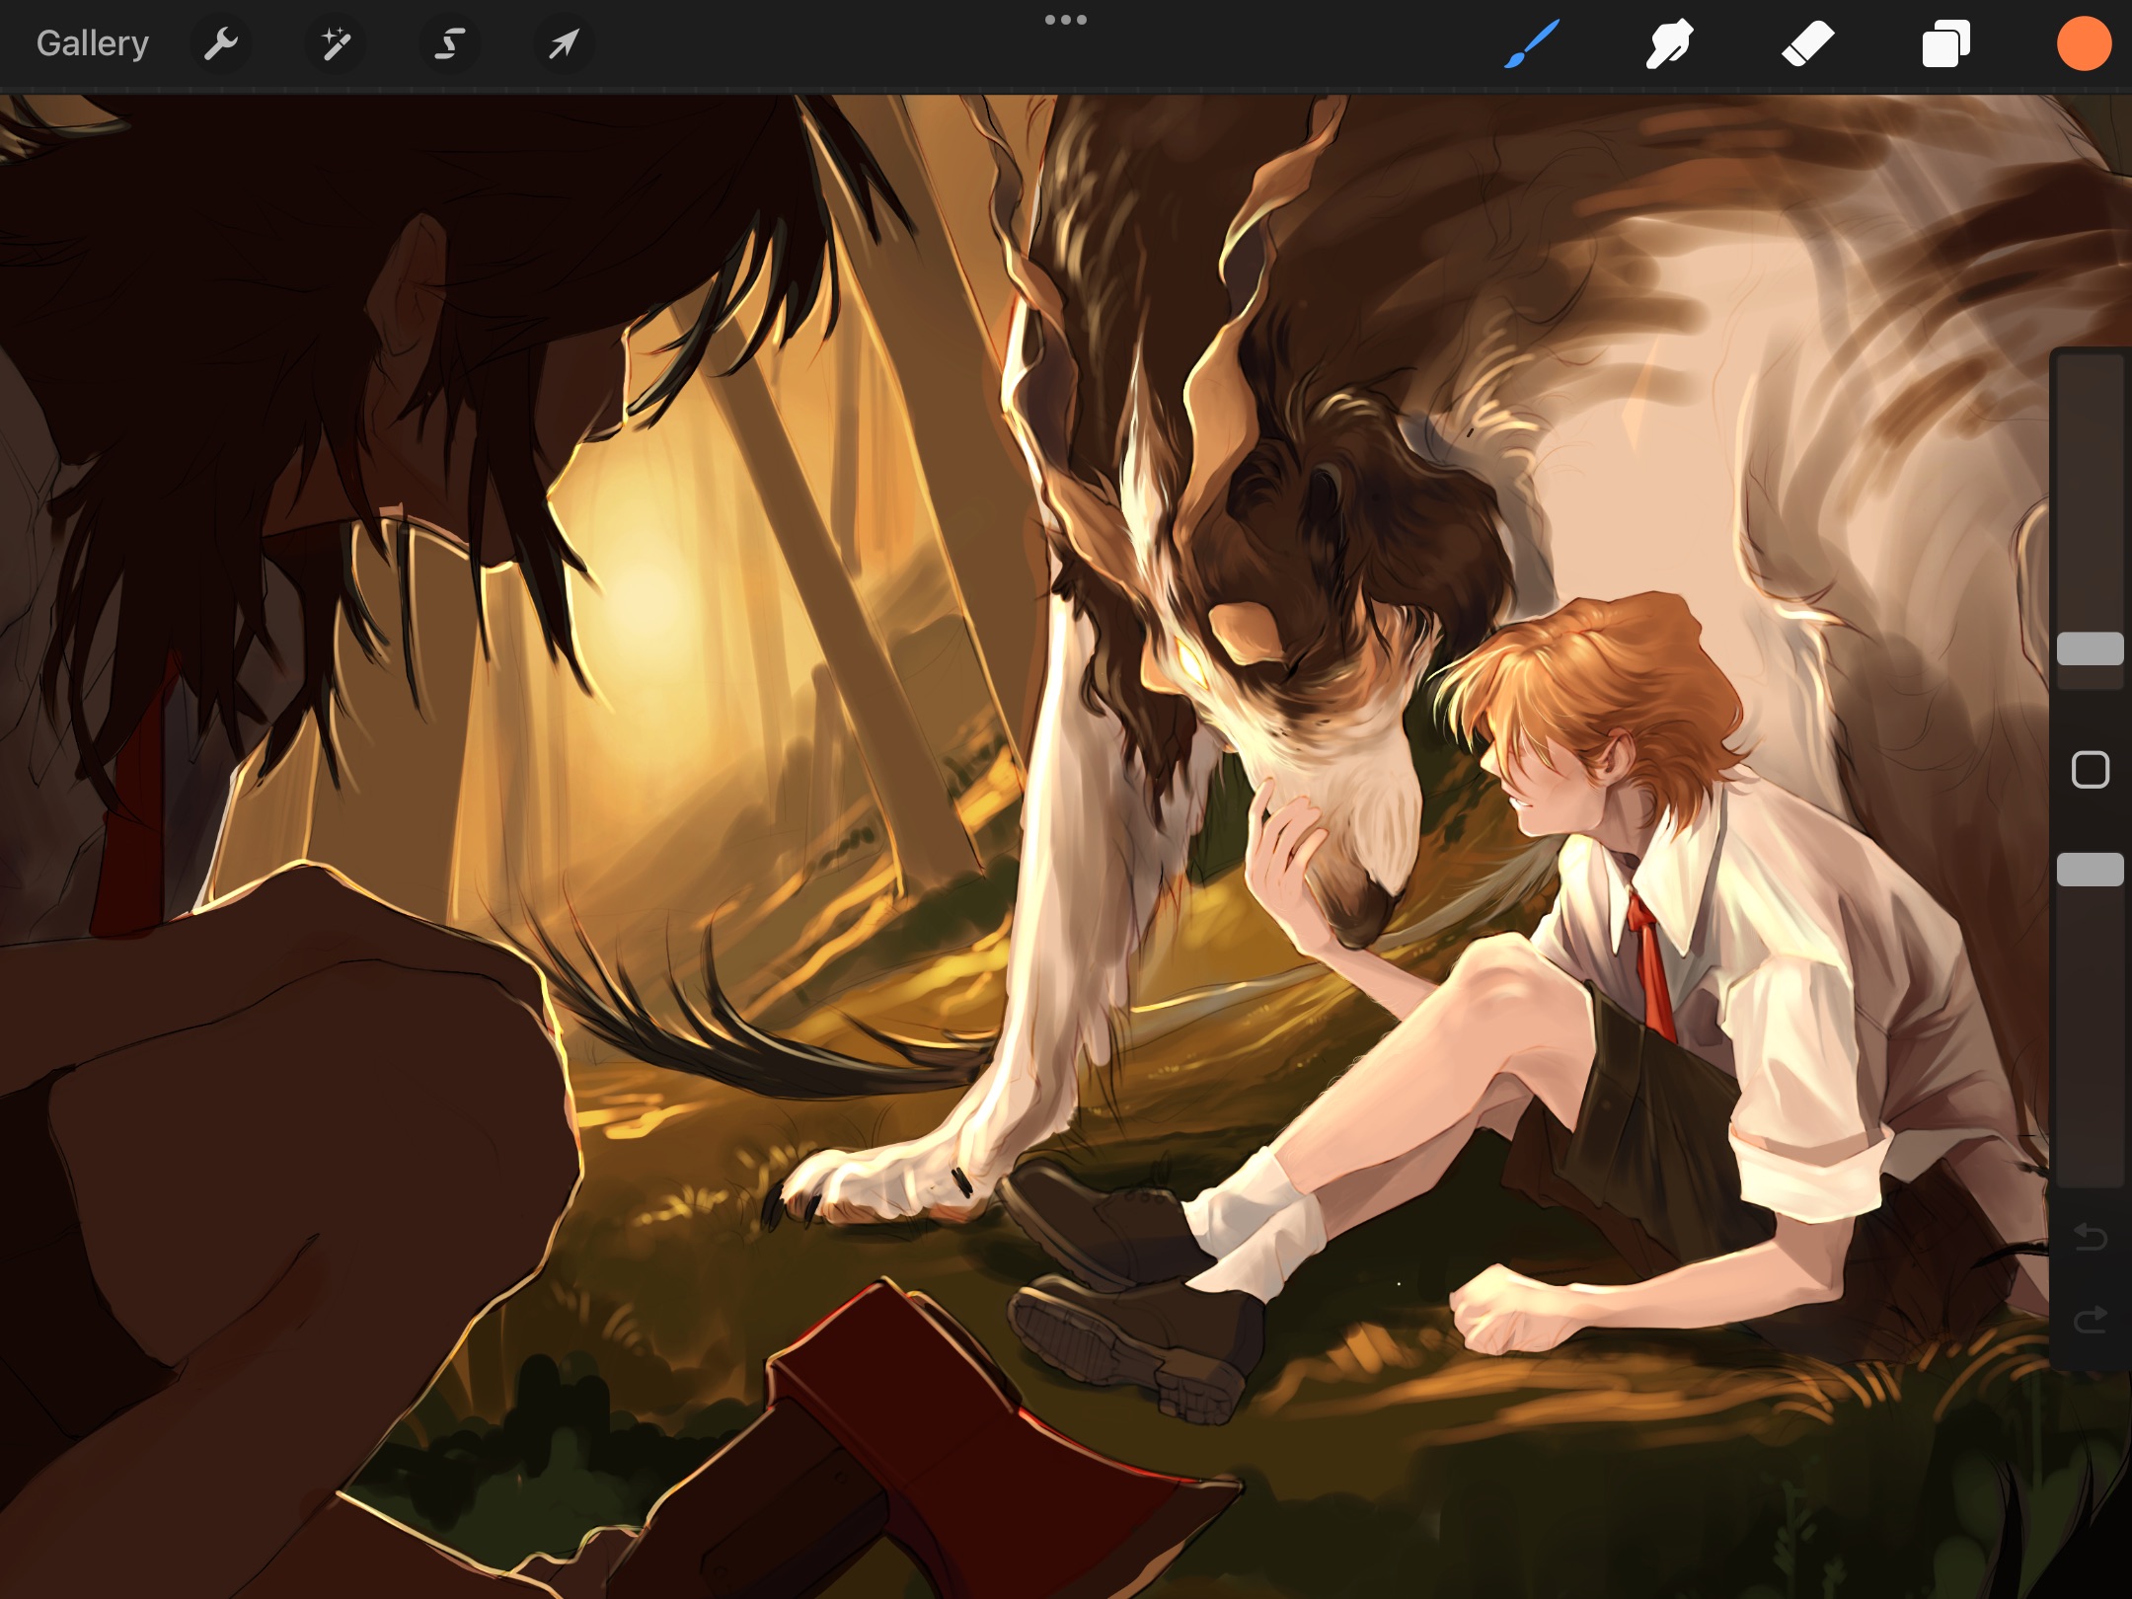Activate the Transform arrow tool
The width and height of the screenshot is (2132, 1599).
(564, 43)
